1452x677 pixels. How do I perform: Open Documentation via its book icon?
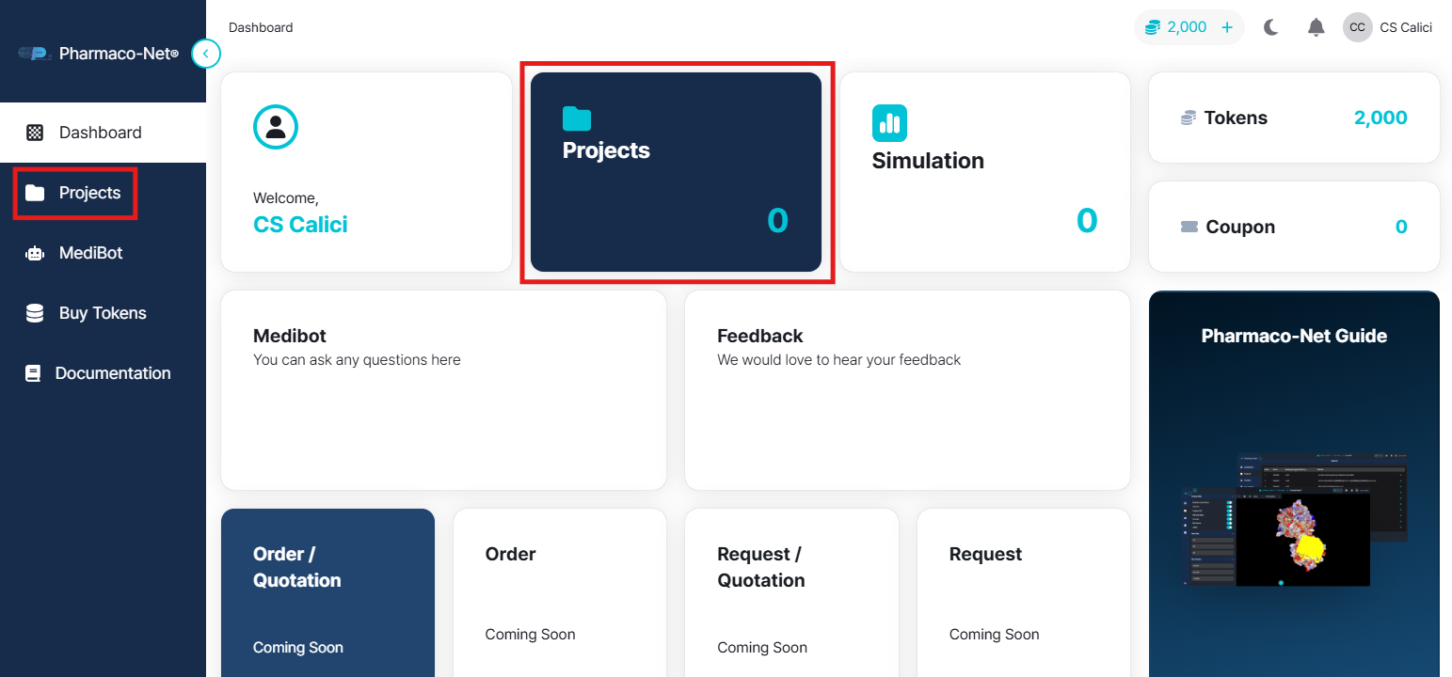coord(35,372)
